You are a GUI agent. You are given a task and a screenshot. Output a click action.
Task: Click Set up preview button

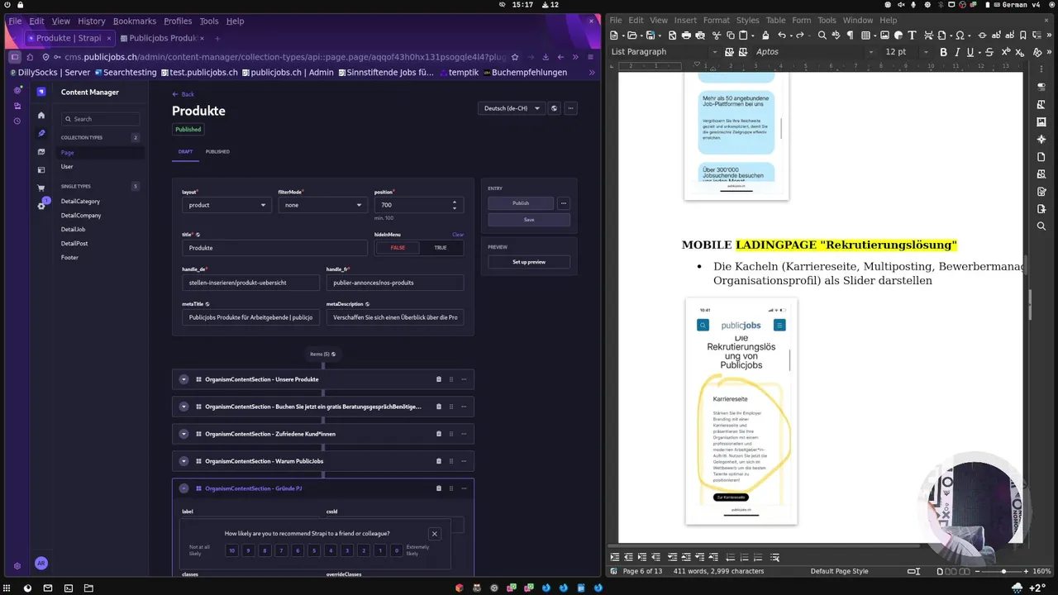click(x=529, y=262)
